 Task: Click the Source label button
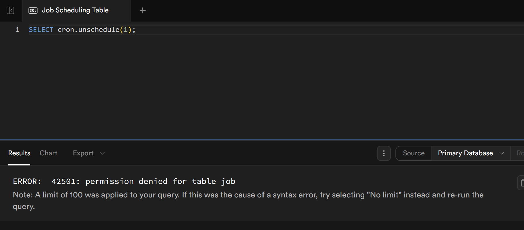(414, 153)
